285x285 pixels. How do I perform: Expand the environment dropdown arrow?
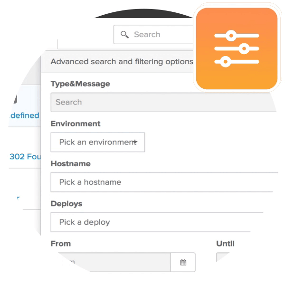click(135, 142)
